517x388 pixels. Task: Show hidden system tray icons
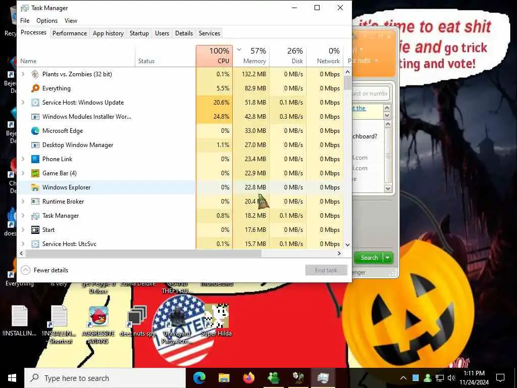coord(403,378)
